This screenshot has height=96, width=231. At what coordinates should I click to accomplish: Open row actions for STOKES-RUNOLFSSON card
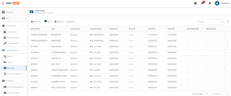[227, 70]
